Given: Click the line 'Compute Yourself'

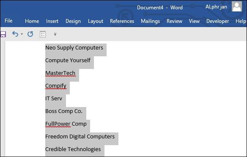Looking at the screenshot, I should coord(68,60).
